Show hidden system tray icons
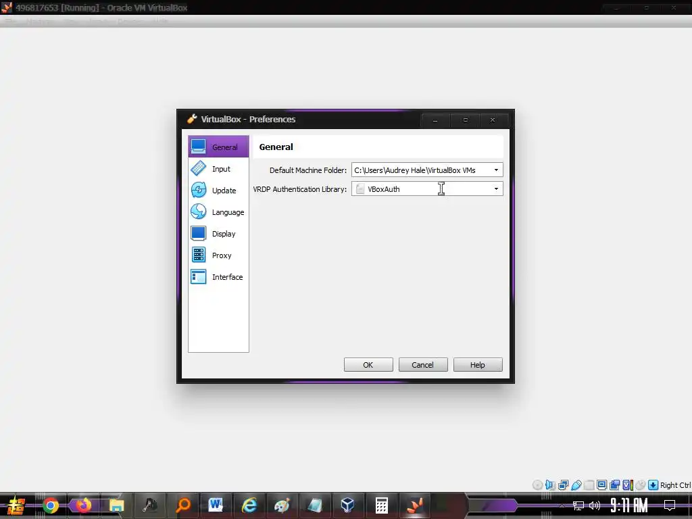This screenshot has width=692, height=519. (562, 505)
